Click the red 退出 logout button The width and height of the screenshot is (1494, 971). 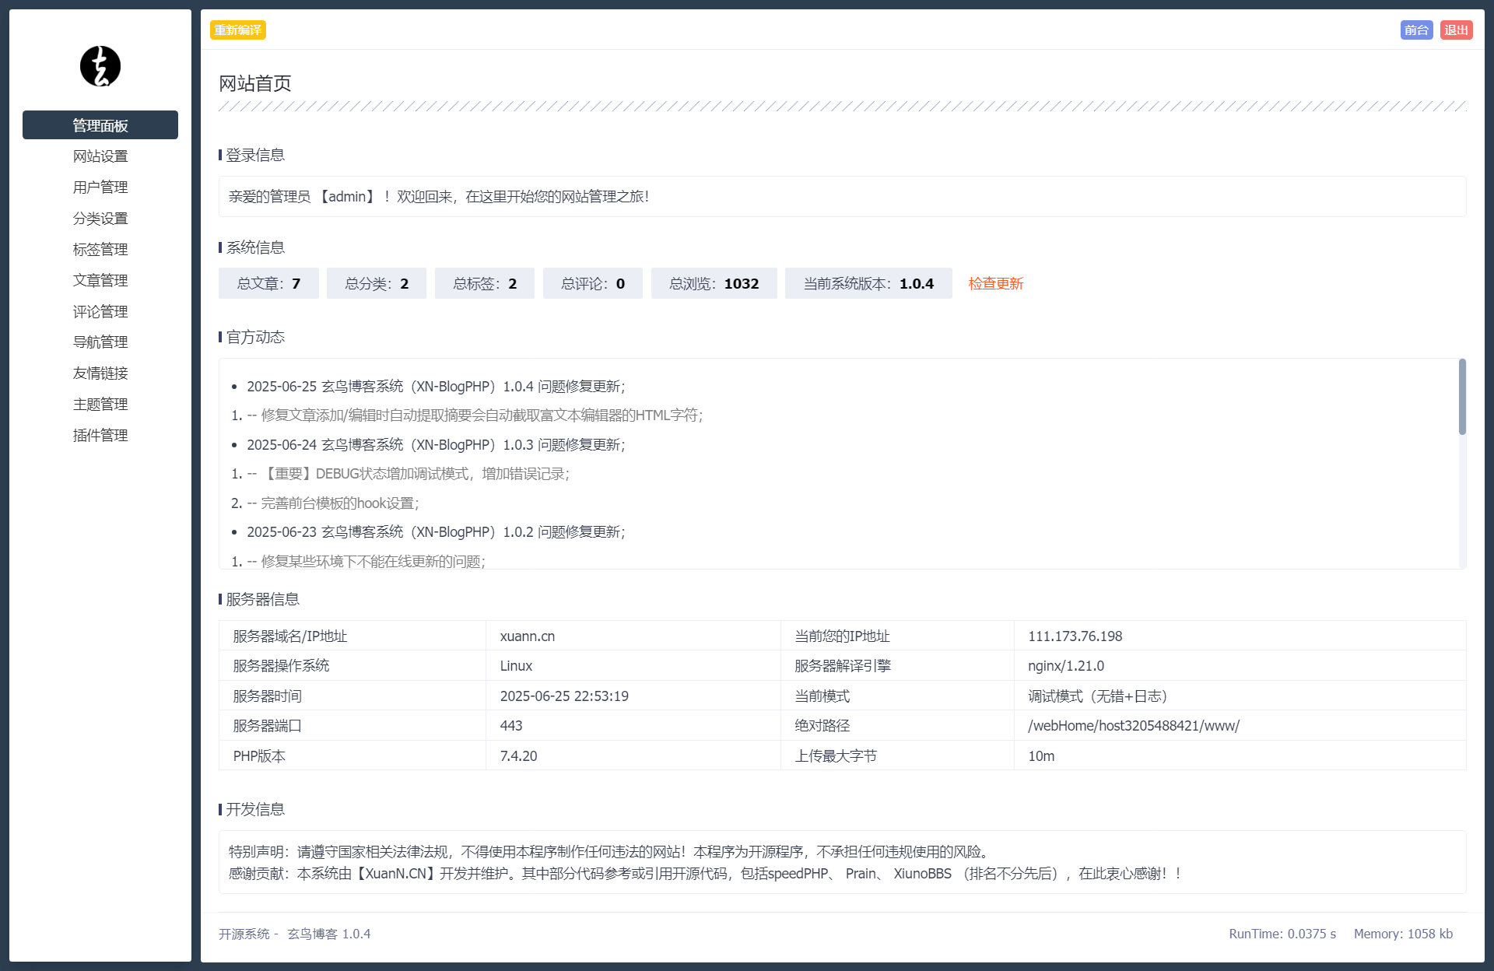click(1456, 30)
